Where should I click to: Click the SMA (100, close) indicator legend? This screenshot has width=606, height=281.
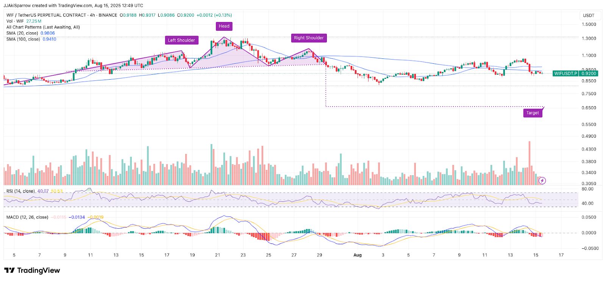tap(23, 39)
